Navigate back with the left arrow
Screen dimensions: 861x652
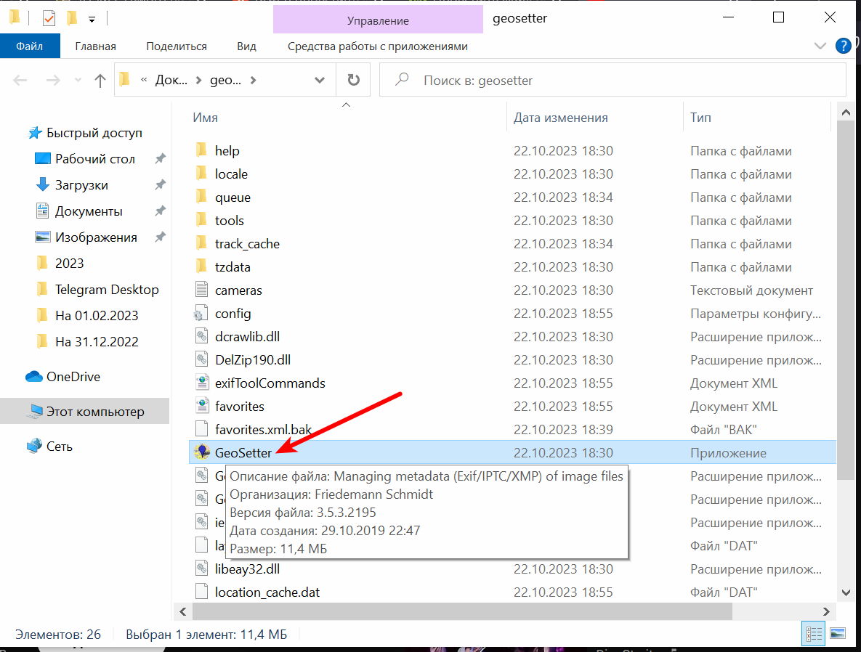tap(20, 81)
